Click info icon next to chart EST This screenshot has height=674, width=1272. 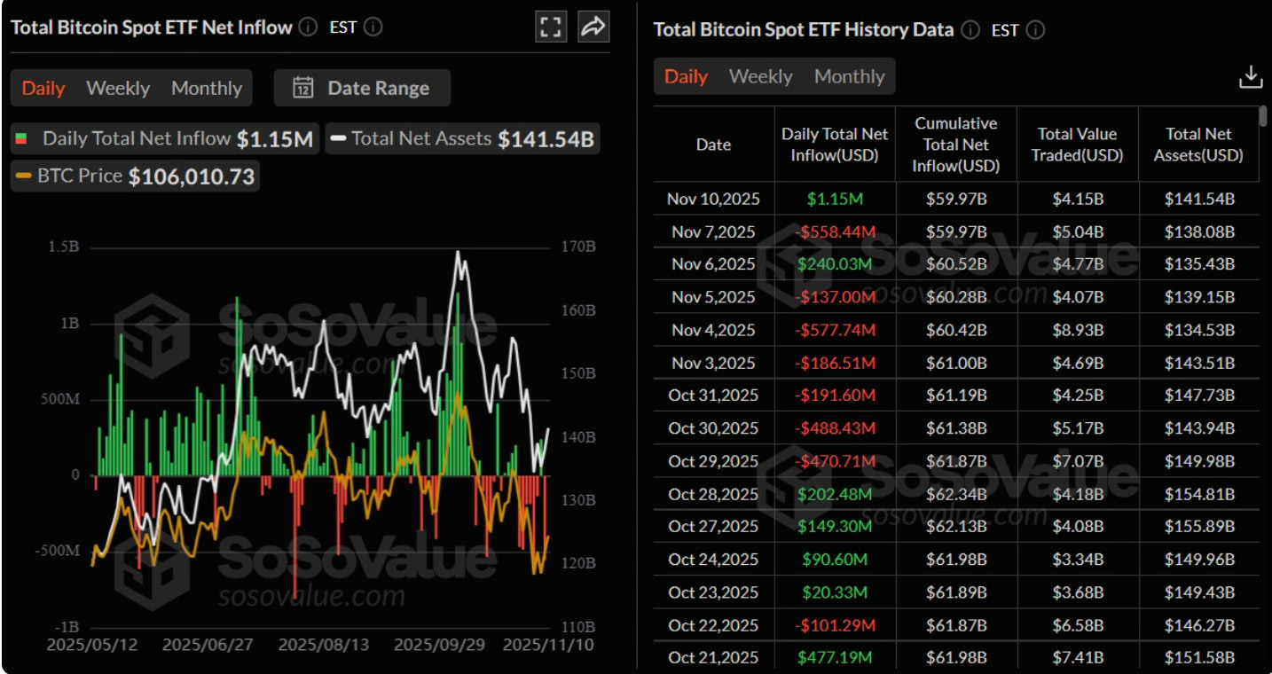(373, 27)
